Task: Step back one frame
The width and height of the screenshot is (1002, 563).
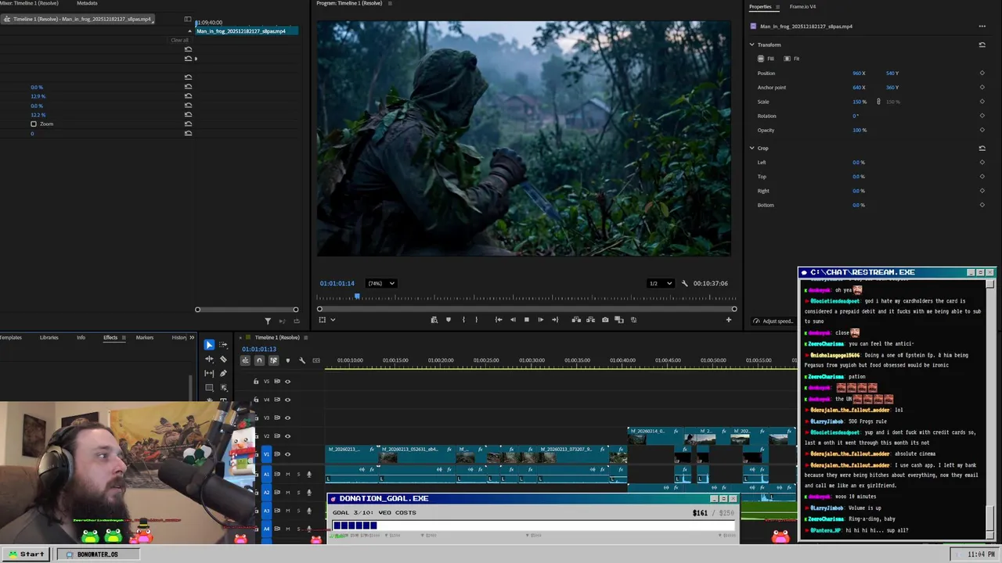Action: tap(513, 320)
